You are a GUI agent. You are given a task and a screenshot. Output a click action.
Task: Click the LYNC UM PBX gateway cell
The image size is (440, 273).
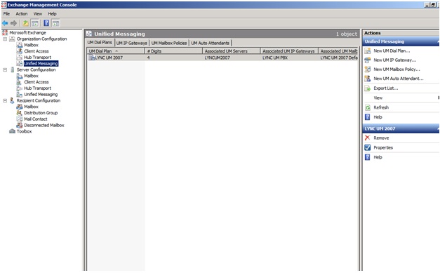[x=275, y=58]
